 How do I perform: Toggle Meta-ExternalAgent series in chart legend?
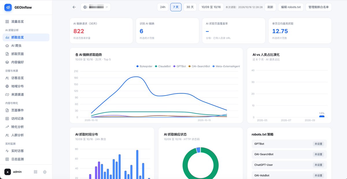(226, 66)
